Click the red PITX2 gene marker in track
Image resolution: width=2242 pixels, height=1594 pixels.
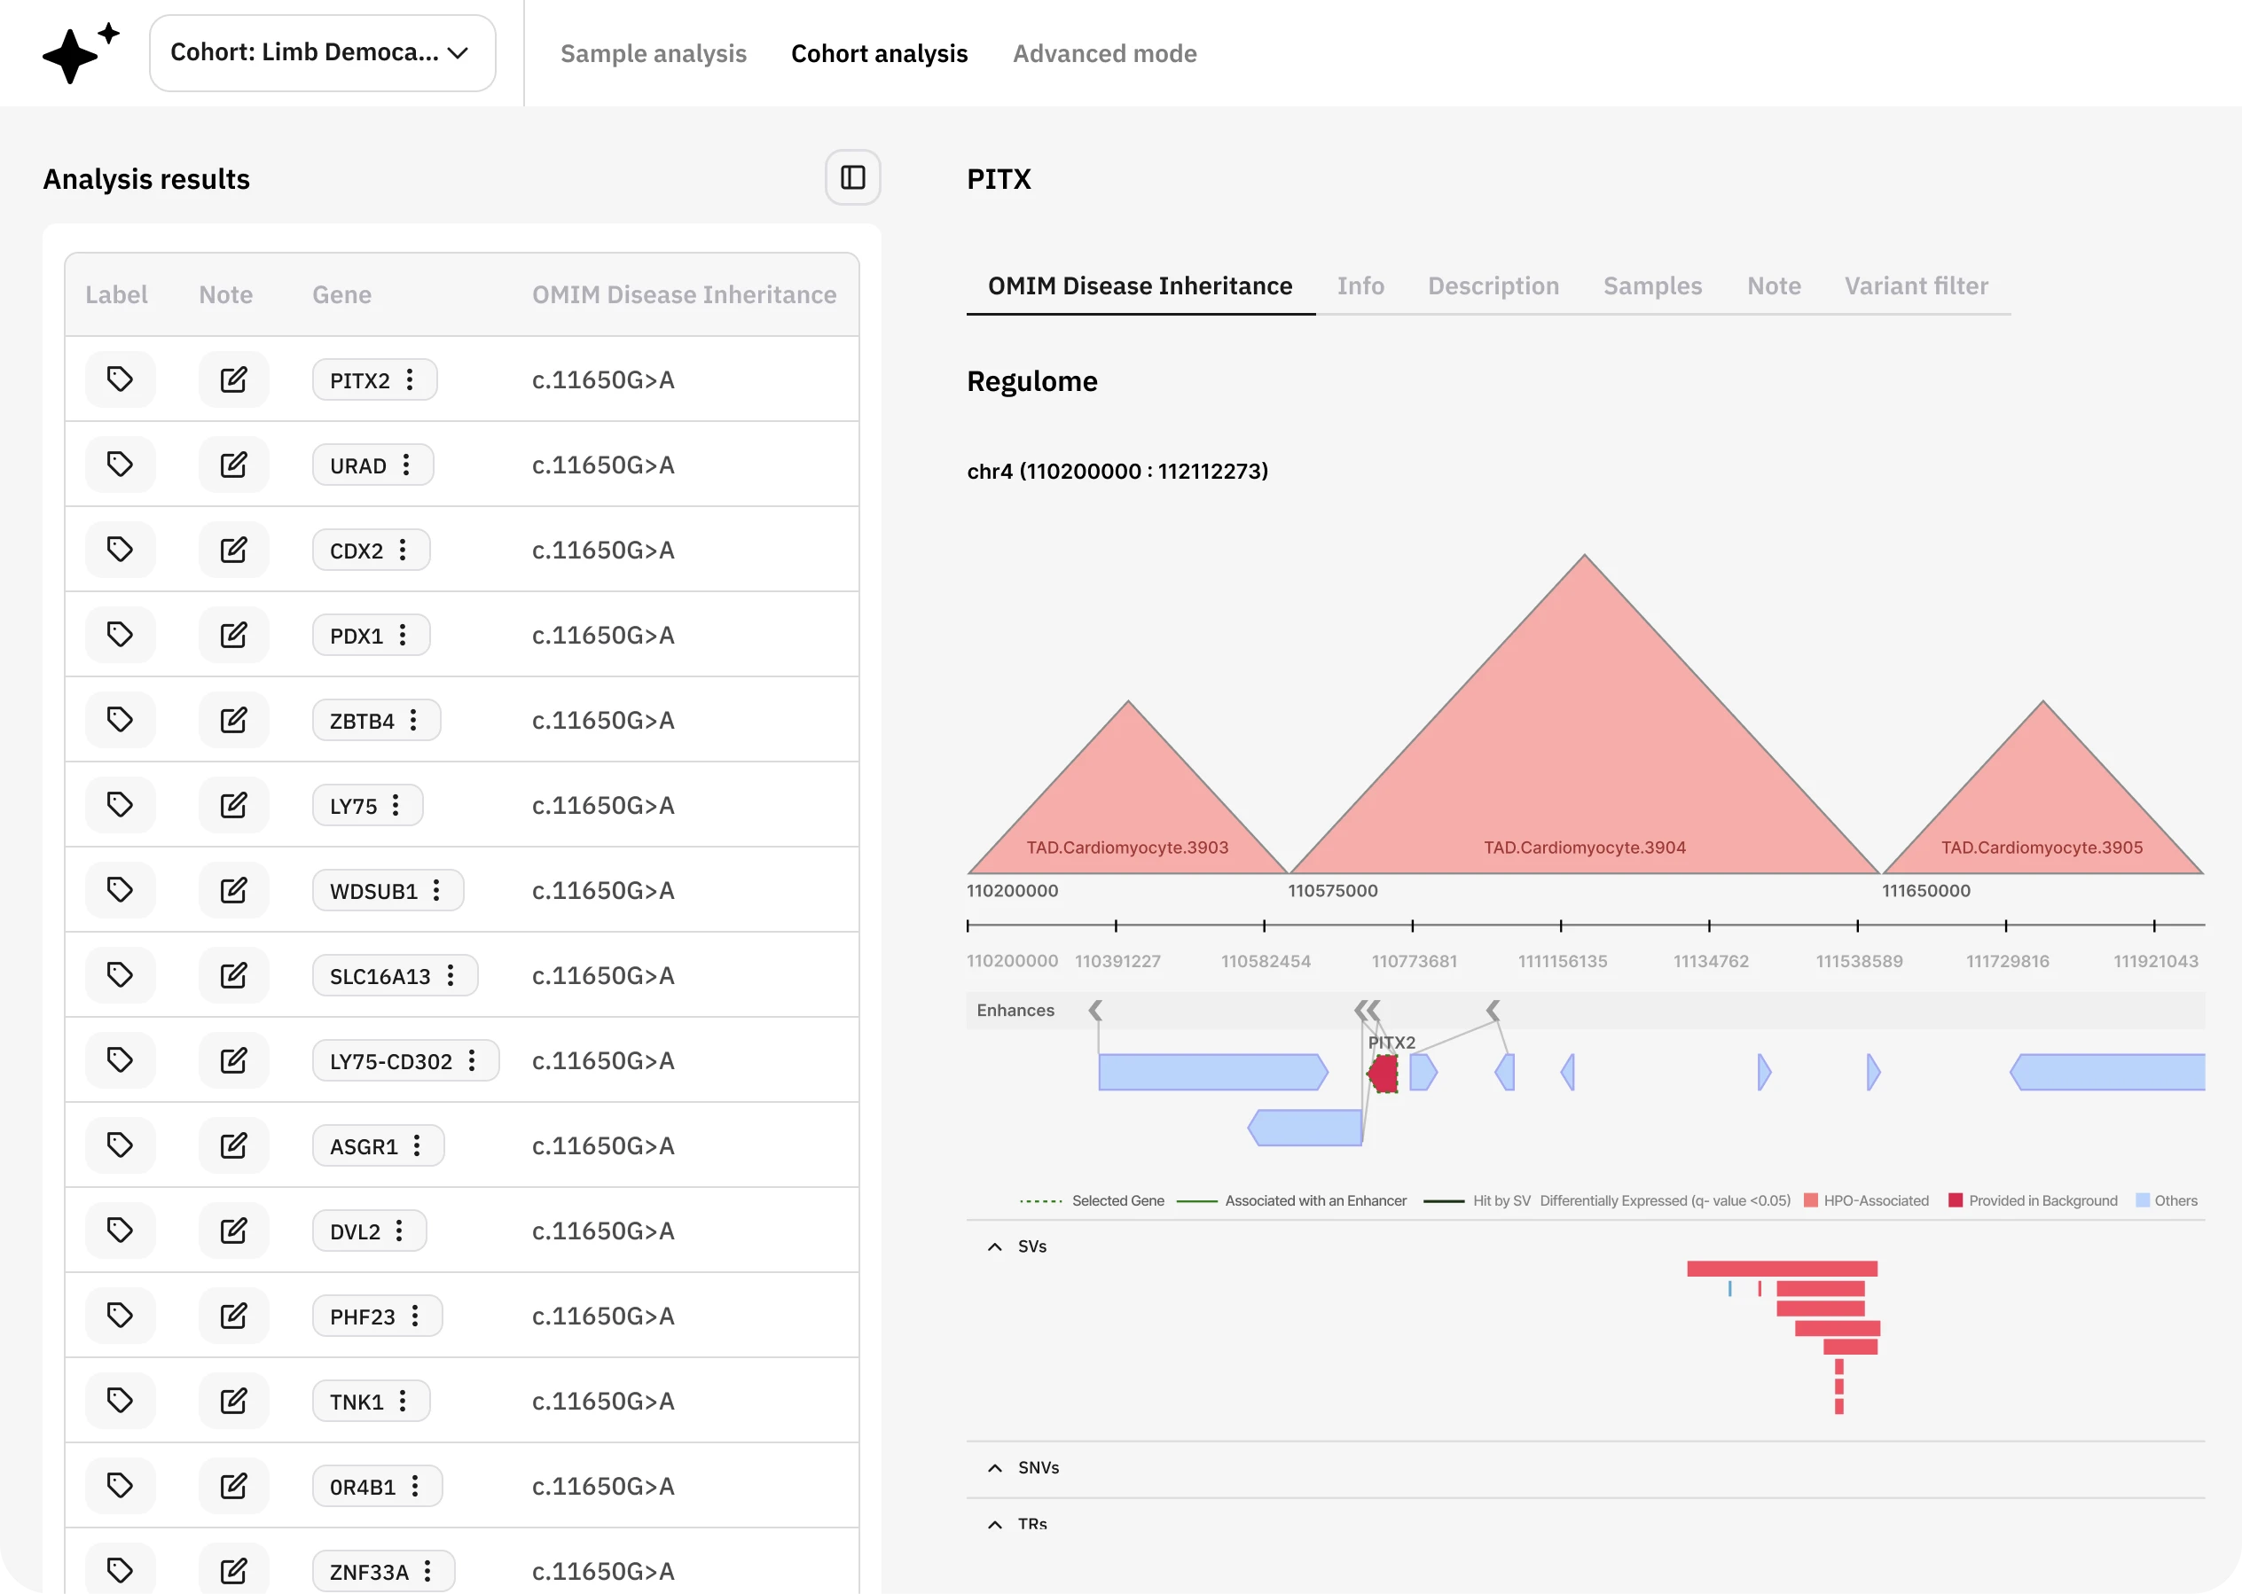1384,1074
